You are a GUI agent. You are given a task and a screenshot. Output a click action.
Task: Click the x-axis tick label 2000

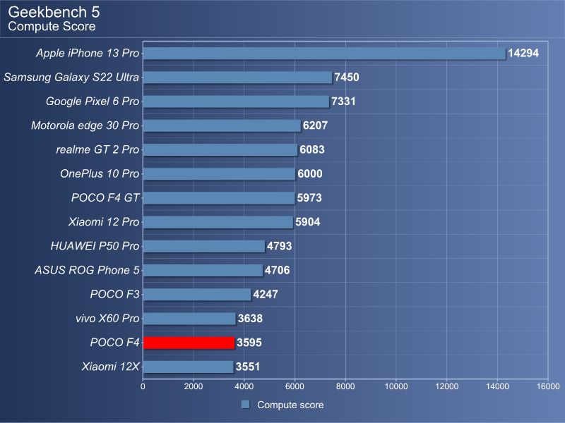click(193, 386)
